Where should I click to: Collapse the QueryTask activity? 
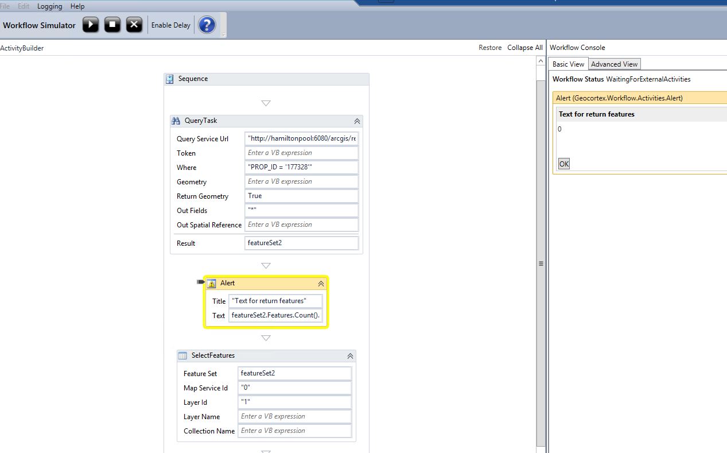[x=357, y=121]
